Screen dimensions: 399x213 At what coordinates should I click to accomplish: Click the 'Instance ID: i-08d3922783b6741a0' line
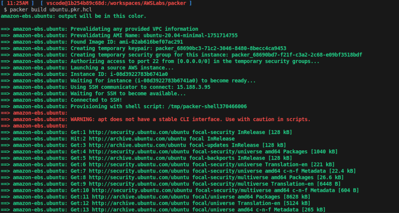pos(84,74)
